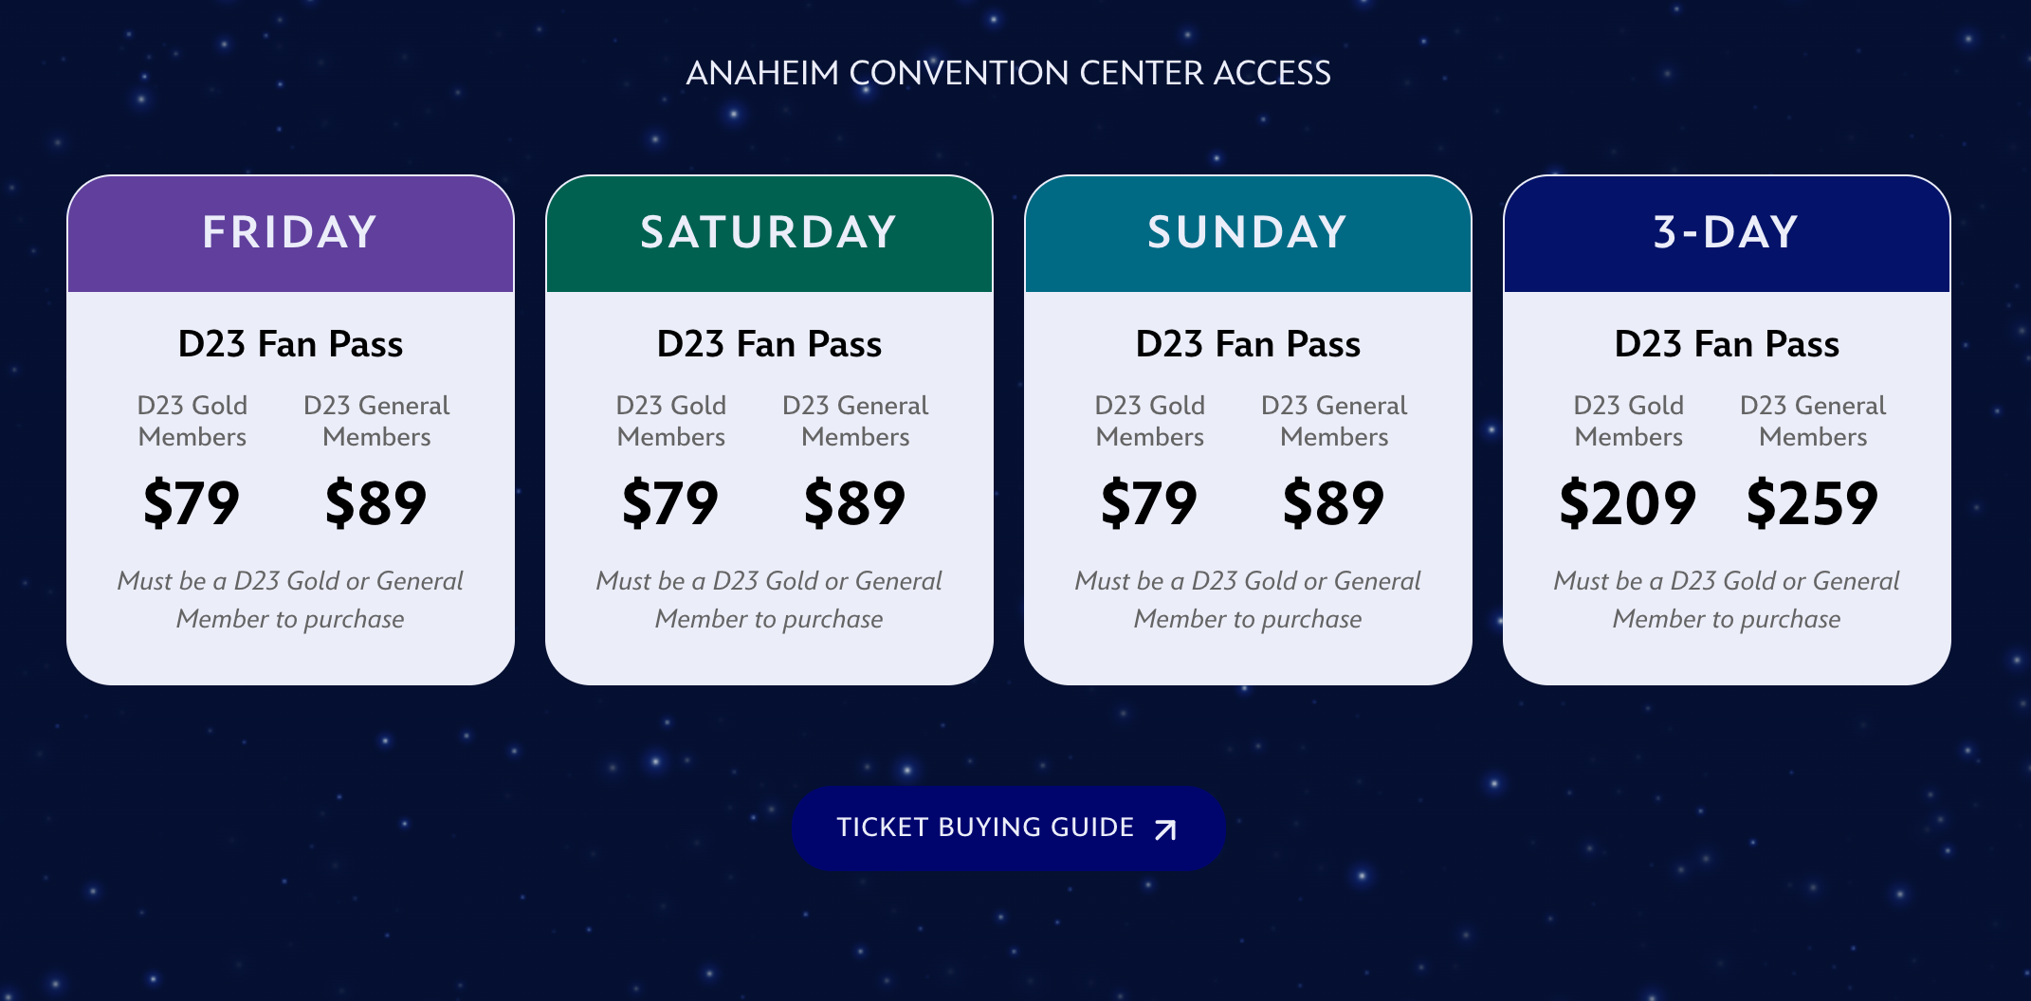The width and height of the screenshot is (2031, 1001).
Task: Select the 3-Day card header
Action: [x=1727, y=233]
